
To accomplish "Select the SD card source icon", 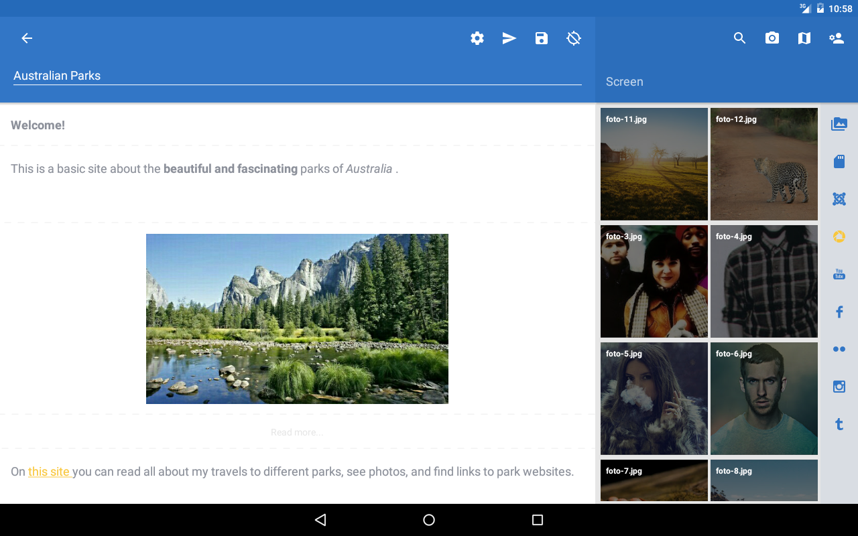I will (839, 161).
